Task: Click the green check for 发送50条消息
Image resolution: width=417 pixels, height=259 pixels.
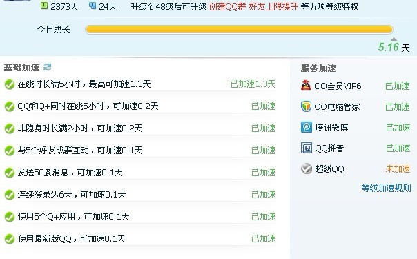Action: click(10, 173)
